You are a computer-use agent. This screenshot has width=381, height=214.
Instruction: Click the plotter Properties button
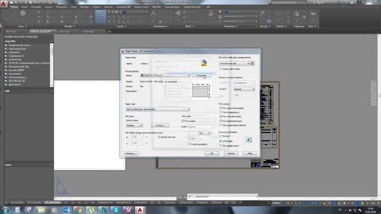pos(201,75)
